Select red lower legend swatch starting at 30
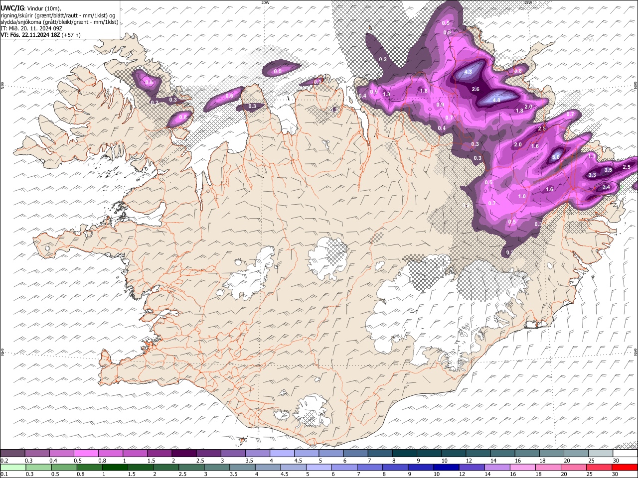 point(624,468)
